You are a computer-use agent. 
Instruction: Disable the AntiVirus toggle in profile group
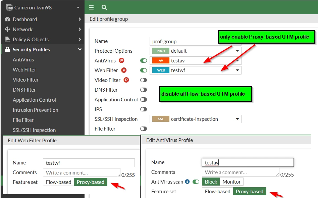pos(144,60)
